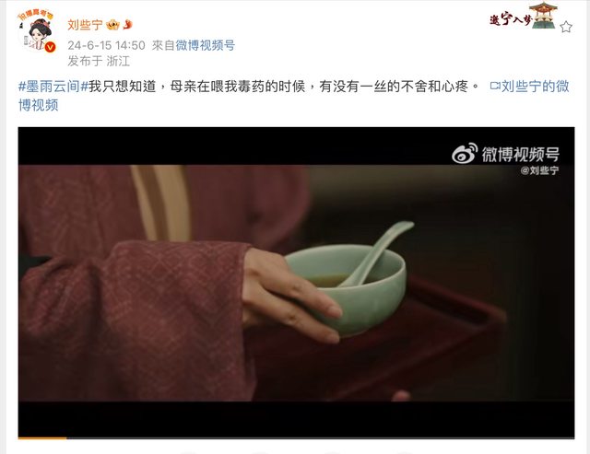Favorite the post with star icon

[566, 27]
